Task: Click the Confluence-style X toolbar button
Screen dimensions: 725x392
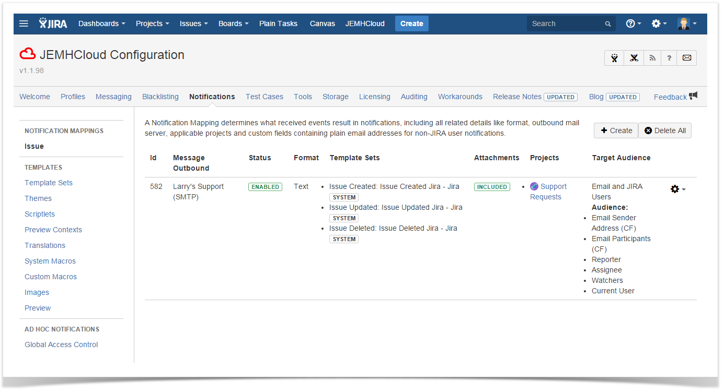Action: [634, 58]
